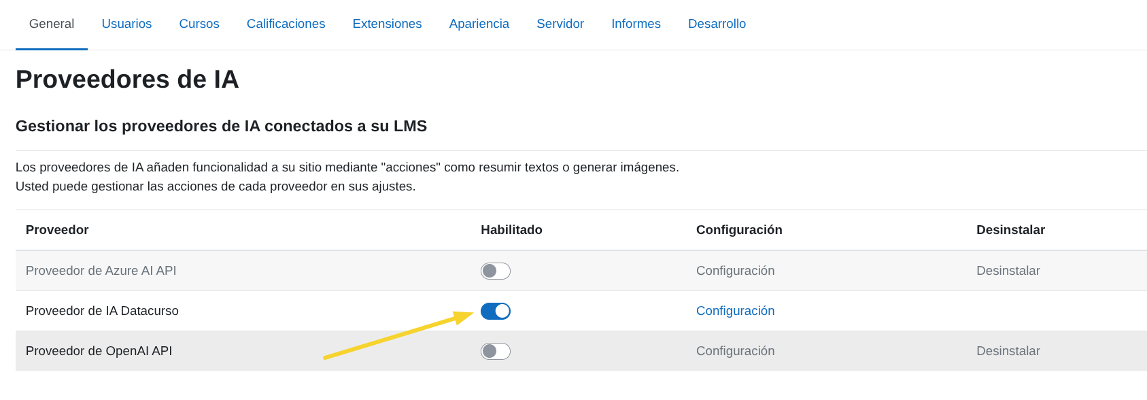
Task: Enable the Proveedor de Azure AI API
Action: click(495, 270)
